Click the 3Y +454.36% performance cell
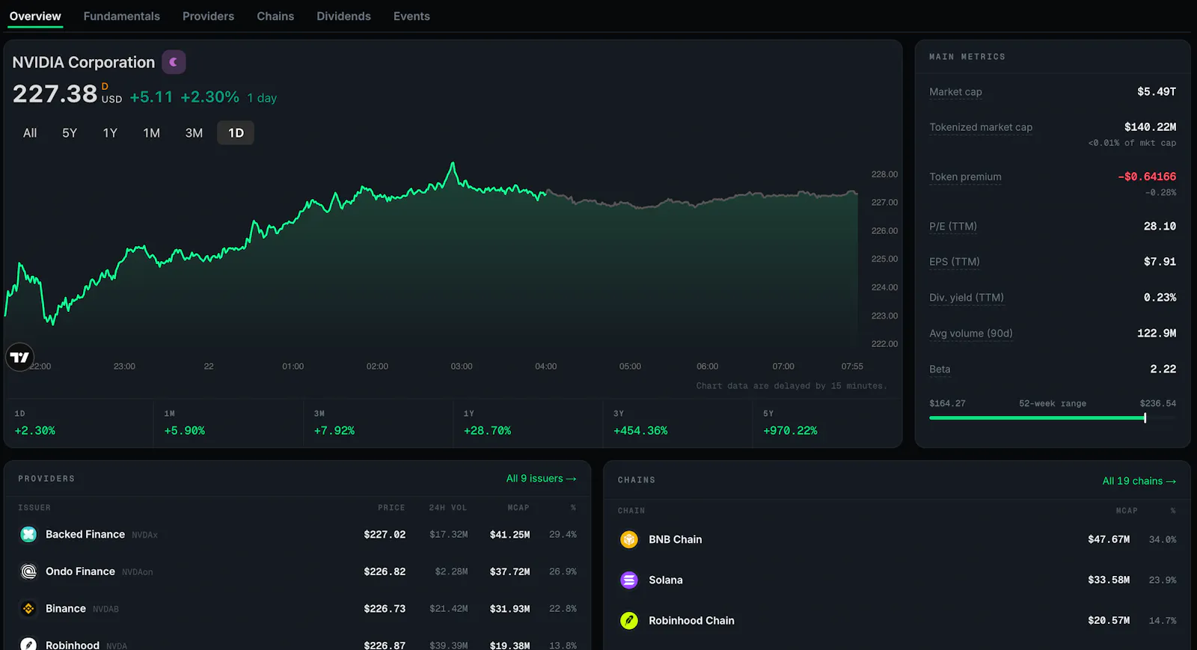This screenshot has height=650, width=1197. point(677,423)
